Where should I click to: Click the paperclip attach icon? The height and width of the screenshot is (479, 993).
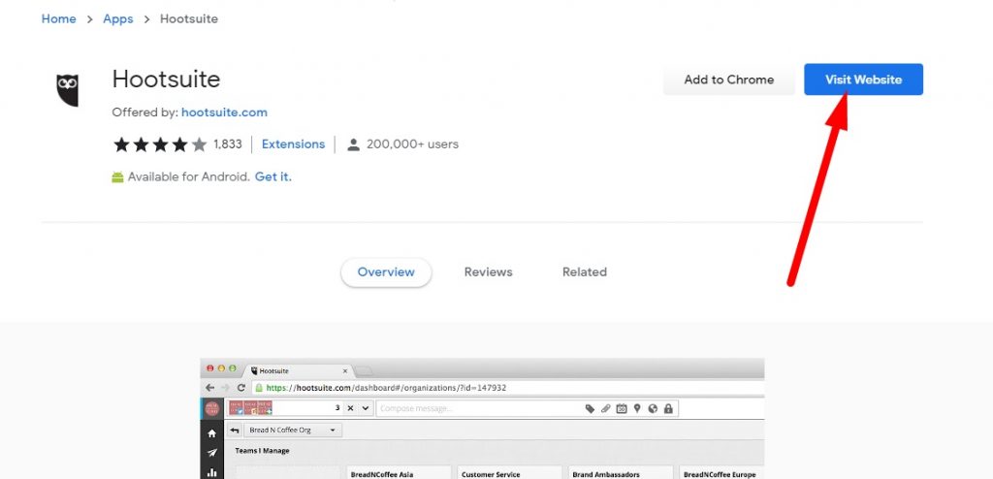pos(605,408)
